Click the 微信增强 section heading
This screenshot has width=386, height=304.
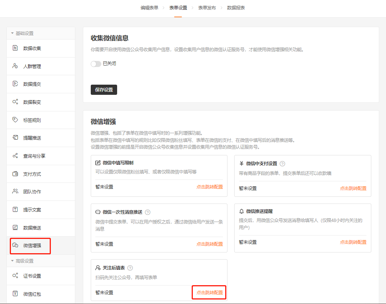pyautogui.click(x=103, y=122)
